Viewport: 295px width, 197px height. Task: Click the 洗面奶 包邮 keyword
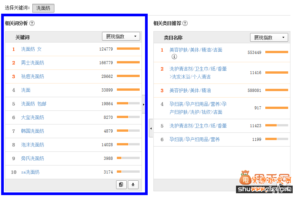click(33, 104)
